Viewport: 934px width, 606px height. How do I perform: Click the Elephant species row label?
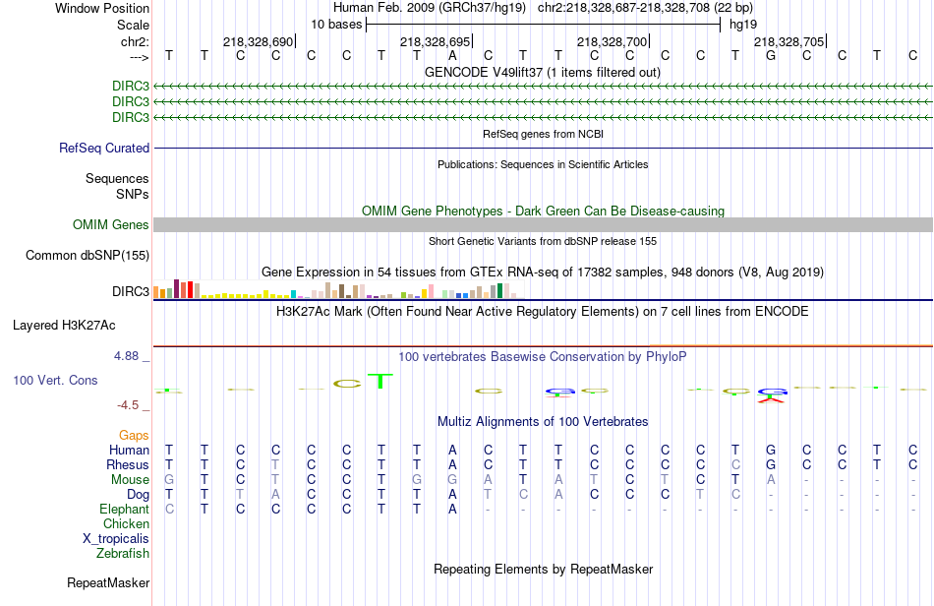125,509
